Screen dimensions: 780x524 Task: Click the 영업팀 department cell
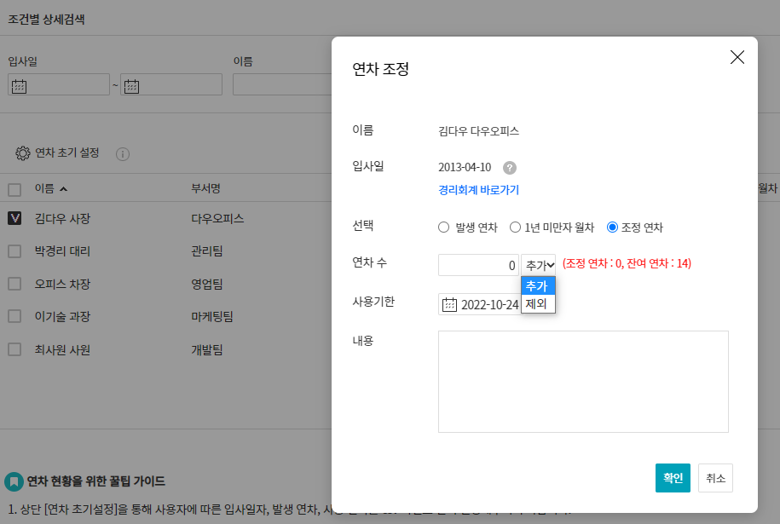click(207, 284)
